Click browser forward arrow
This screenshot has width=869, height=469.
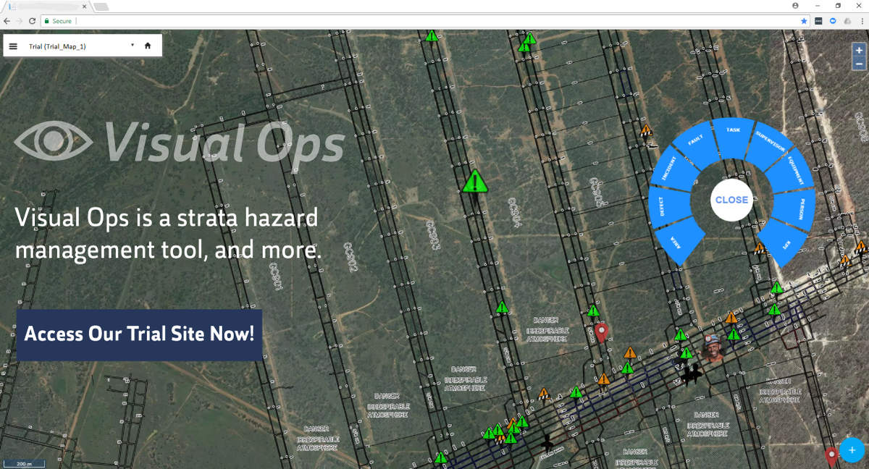pyautogui.click(x=20, y=21)
